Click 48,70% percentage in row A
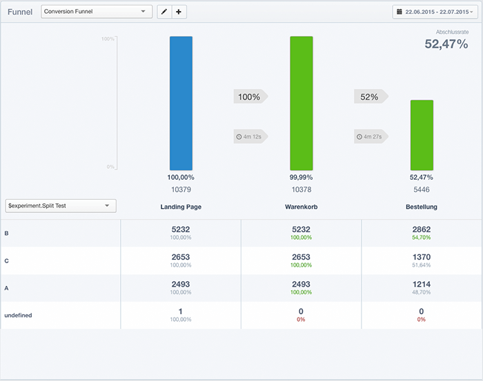483x381 pixels. pos(422,292)
